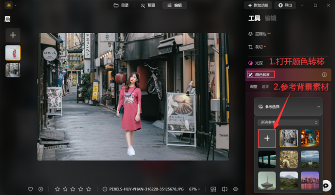The height and width of the screenshot is (195, 335).
Task: Open 附加功能 extras button
Action: (258, 5)
